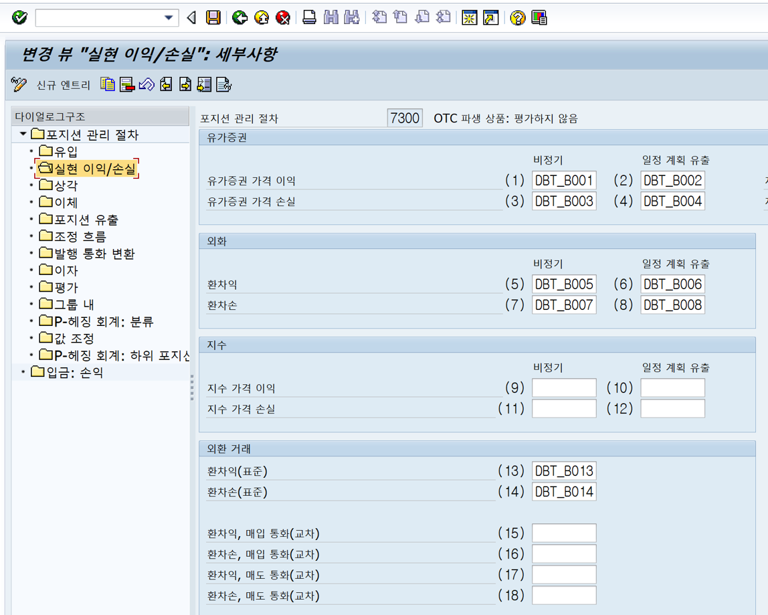Open the command field dropdown arrow
Viewport: 768px width, 615px height.
coord(169,18)
